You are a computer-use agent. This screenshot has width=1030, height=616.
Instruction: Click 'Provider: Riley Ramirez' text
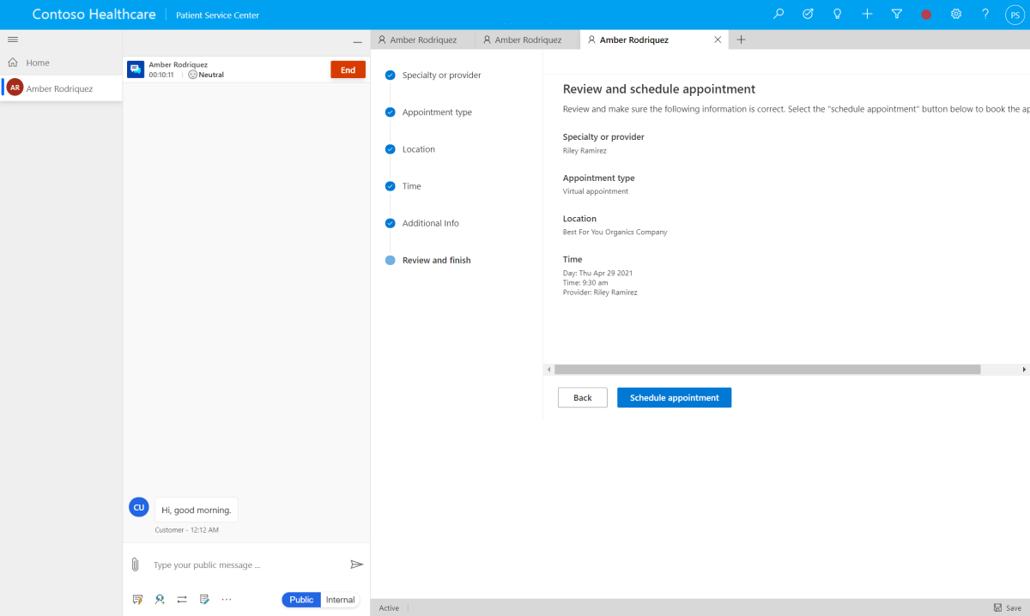(600, 292)
